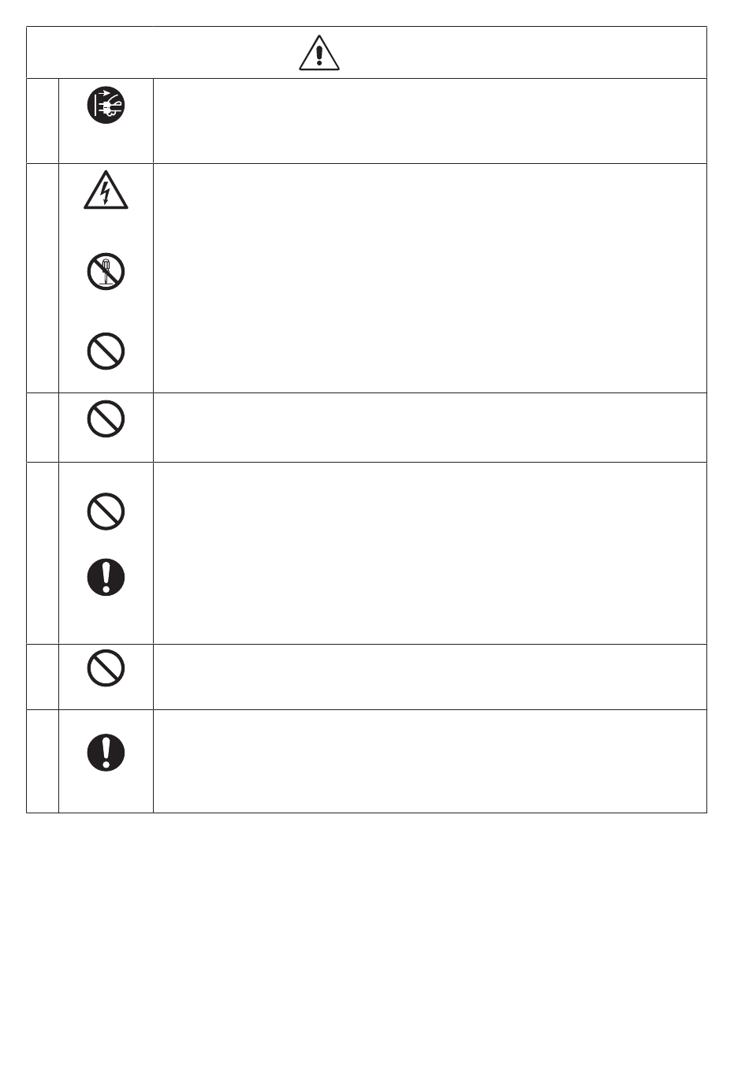Image resolution: width=749 pixels, height=1075 pixels.
Task: Select the blank description cell in bottom table row
Action: (430, 761)
